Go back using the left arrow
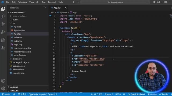Screen dimensions: 172x96 (x=74, y=2)
